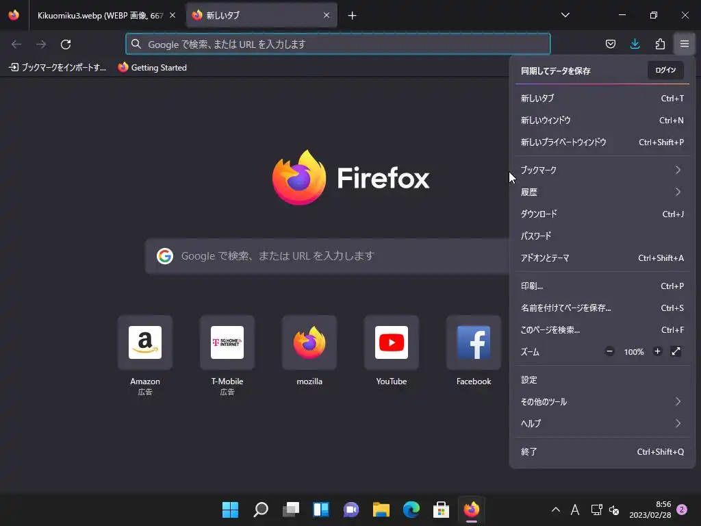Focus the Google search box on page
Screen dimensions: 701x526
(x=327, y=256)
